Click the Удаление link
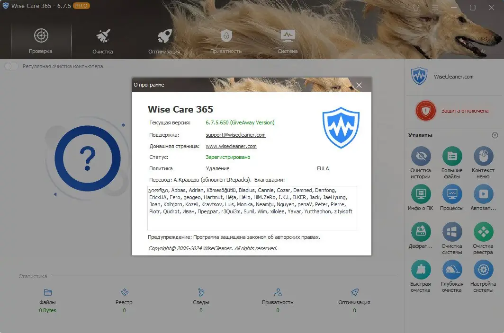504x333 pixels. (x=217, y=168)
